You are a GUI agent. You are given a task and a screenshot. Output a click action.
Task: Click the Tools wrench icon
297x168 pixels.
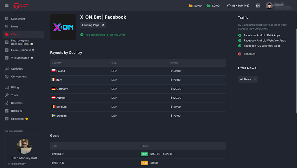click(x=7, y=95)
